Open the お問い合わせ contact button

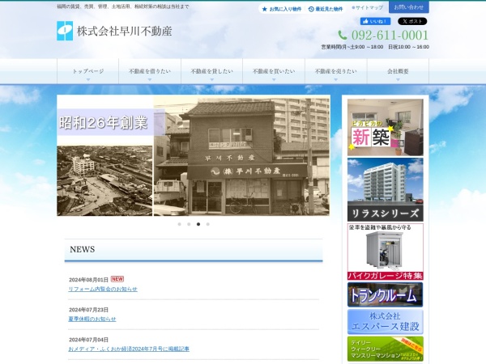point(408,6)
